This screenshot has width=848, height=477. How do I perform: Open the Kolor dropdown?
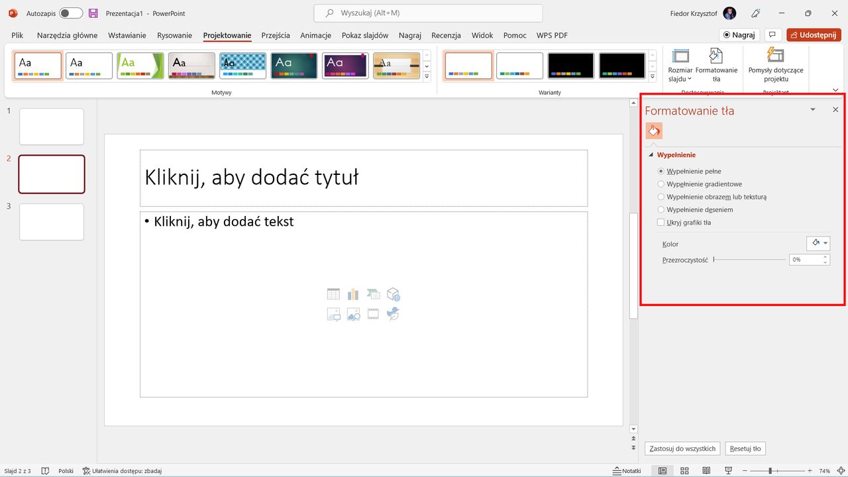pyautogui.click(x=818, y=243)
